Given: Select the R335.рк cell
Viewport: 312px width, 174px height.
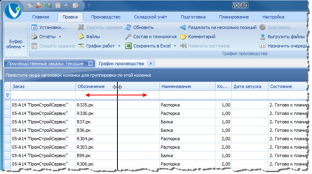Looking at the screenshot, I should point(117,105).
